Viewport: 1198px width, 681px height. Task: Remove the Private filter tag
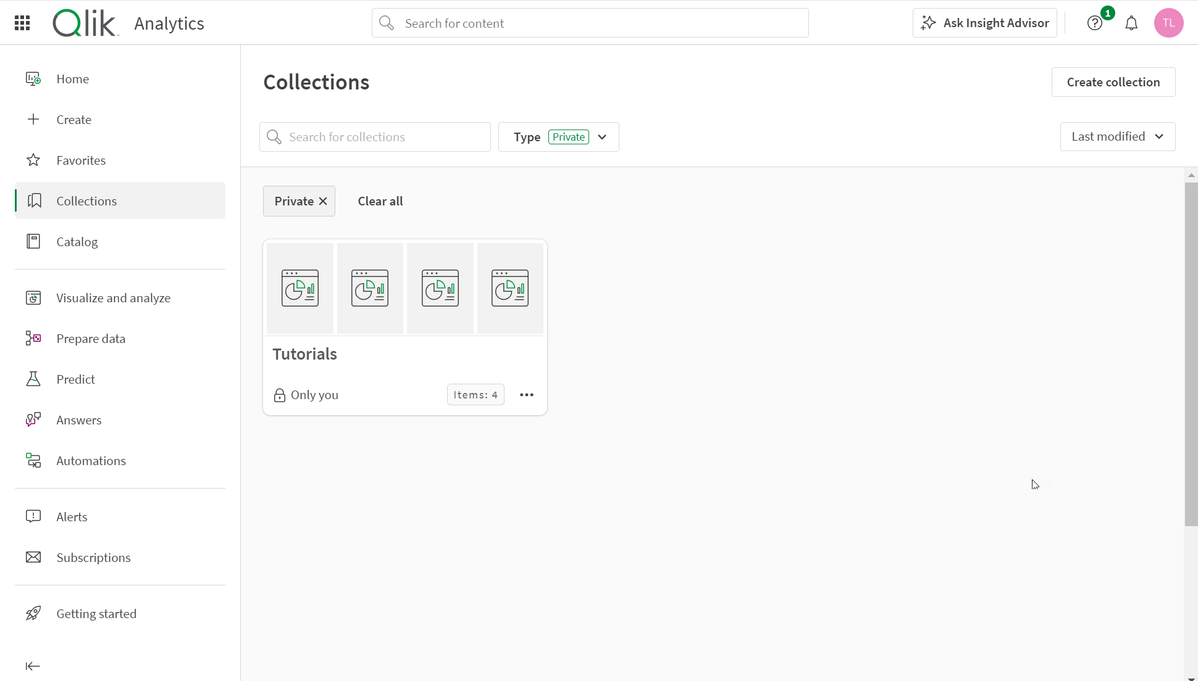(324, 200)
